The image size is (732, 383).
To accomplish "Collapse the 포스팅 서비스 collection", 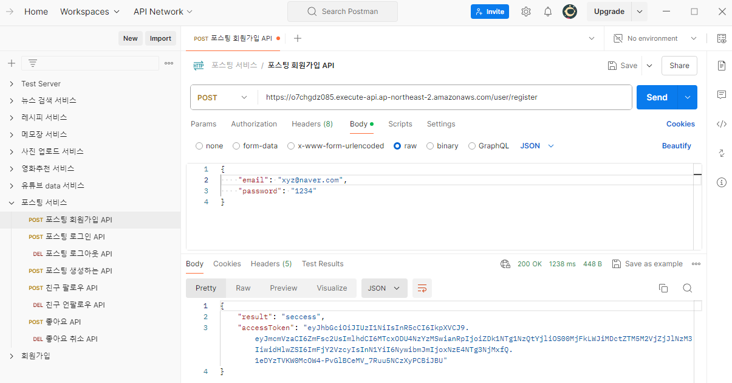I will tap(11, 202).
